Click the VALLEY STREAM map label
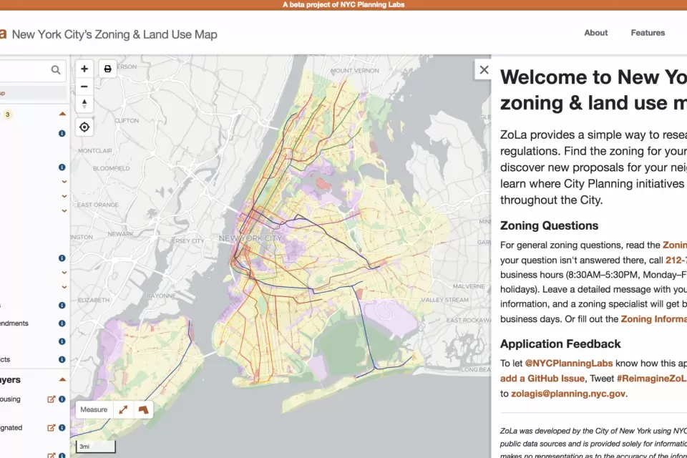 [x=444, y=300]
